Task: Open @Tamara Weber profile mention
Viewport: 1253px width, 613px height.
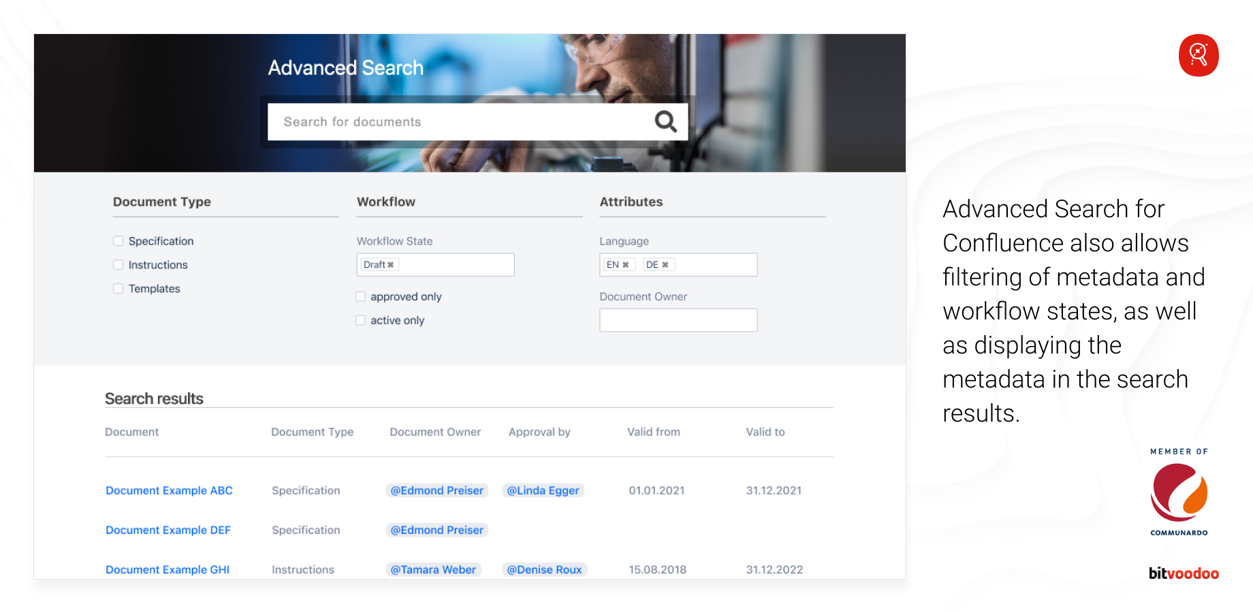Action: [434, 569]
